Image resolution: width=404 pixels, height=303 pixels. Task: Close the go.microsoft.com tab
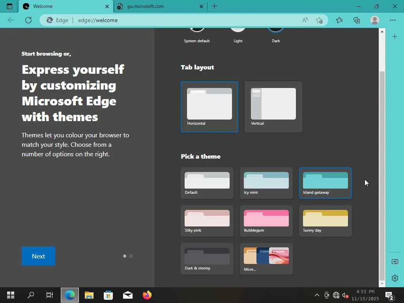pos(202,6)
